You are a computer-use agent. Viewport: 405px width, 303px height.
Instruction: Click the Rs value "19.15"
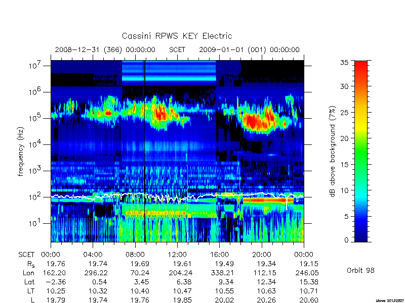point(309,264)
